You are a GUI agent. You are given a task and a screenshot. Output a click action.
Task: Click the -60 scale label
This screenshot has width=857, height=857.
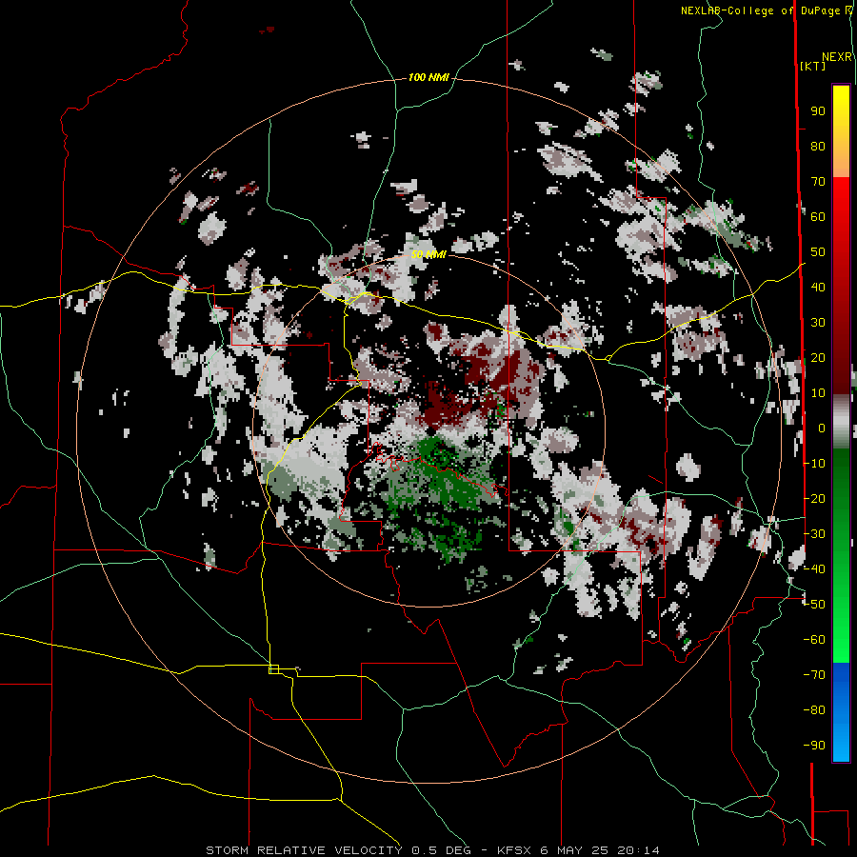click(x=814, y=640)
